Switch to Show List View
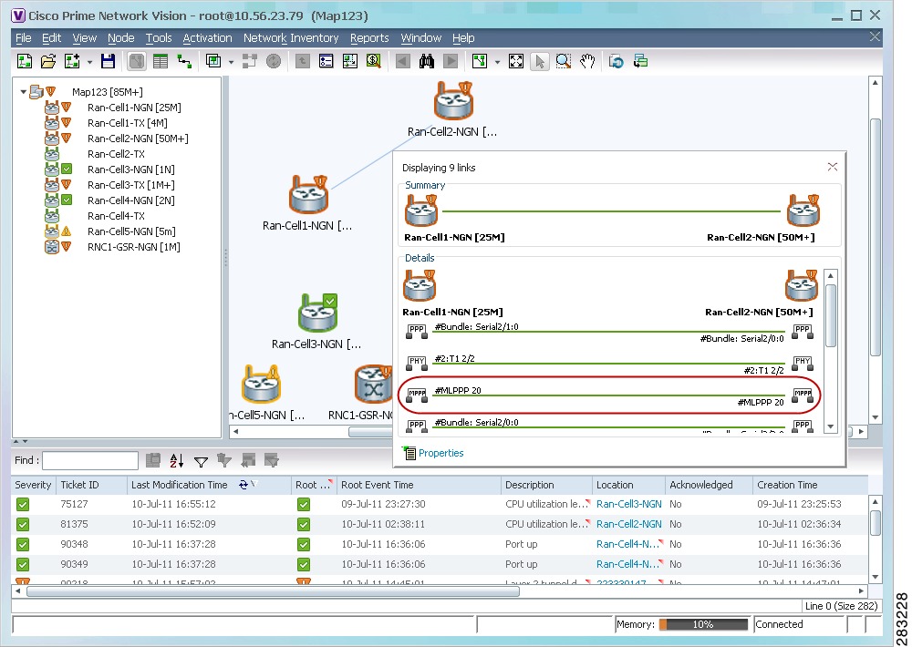 tap(161, 61)
